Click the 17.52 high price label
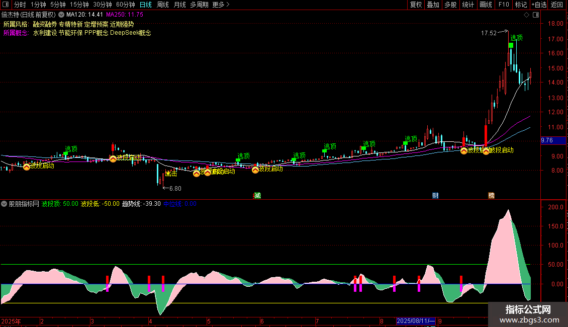568x327 pixels. (x=489, y=33)
